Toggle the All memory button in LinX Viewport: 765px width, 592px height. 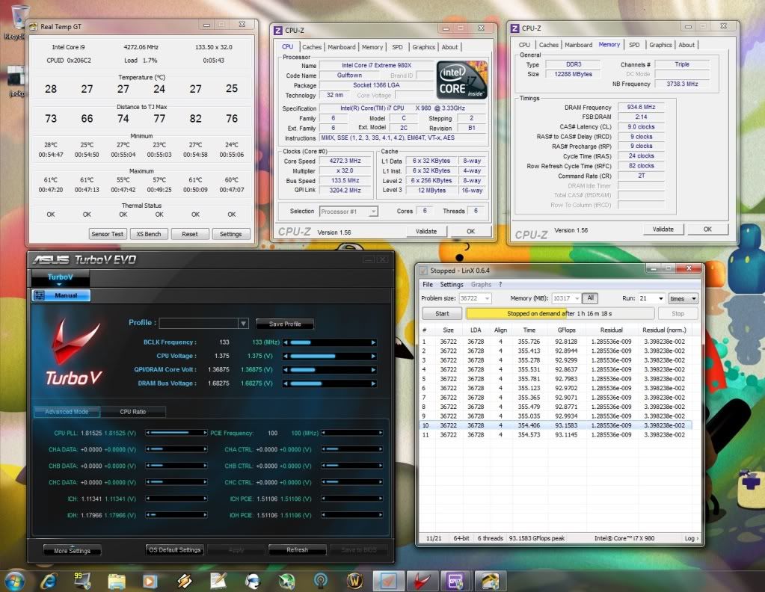point(590,298)
